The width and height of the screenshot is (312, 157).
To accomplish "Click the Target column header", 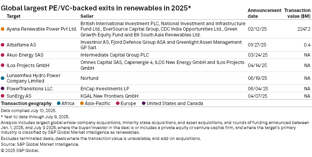I will point(14,17).
